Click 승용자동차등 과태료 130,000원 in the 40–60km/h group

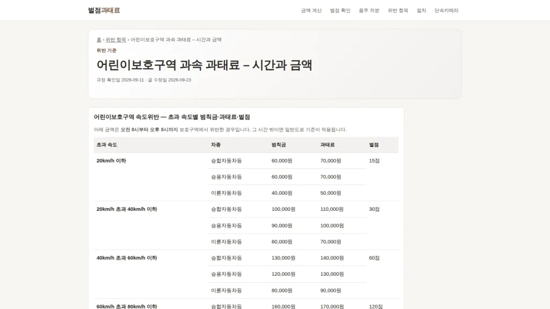(x=332, y=274)
